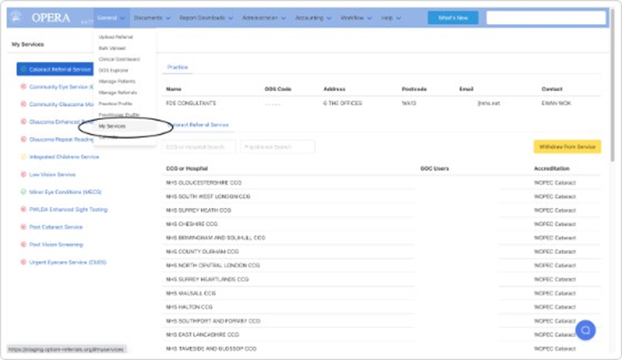Choose Manage Patients in General menu
The width and height of the screenshot is (622, 360).
[117, 81]
